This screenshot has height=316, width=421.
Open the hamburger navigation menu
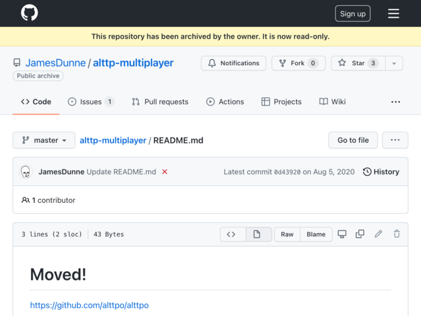(393, 13)
